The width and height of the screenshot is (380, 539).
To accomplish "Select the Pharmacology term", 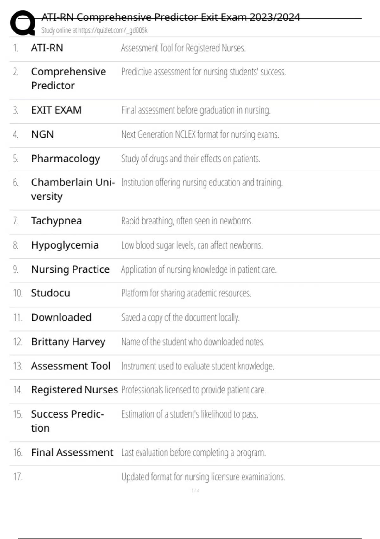I will (66, 159).
